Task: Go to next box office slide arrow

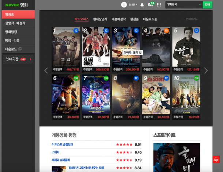Action: pyautogui.click(x=206, y=70)
